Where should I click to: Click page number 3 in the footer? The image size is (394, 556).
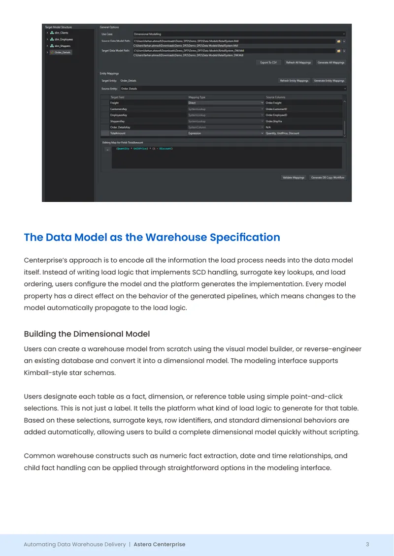(x=367, y=544)
